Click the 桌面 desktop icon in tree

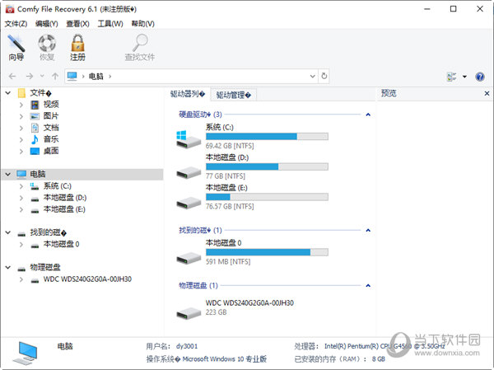35,151
